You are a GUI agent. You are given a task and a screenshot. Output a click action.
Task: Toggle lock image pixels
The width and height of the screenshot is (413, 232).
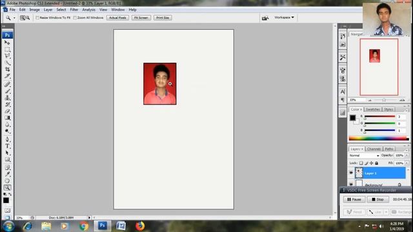point(367,163)
